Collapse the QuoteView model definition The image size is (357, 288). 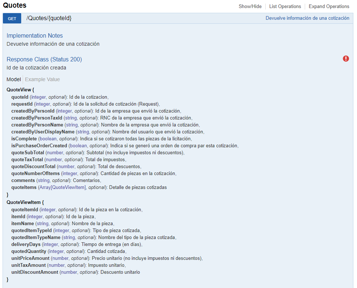(20, 90)
